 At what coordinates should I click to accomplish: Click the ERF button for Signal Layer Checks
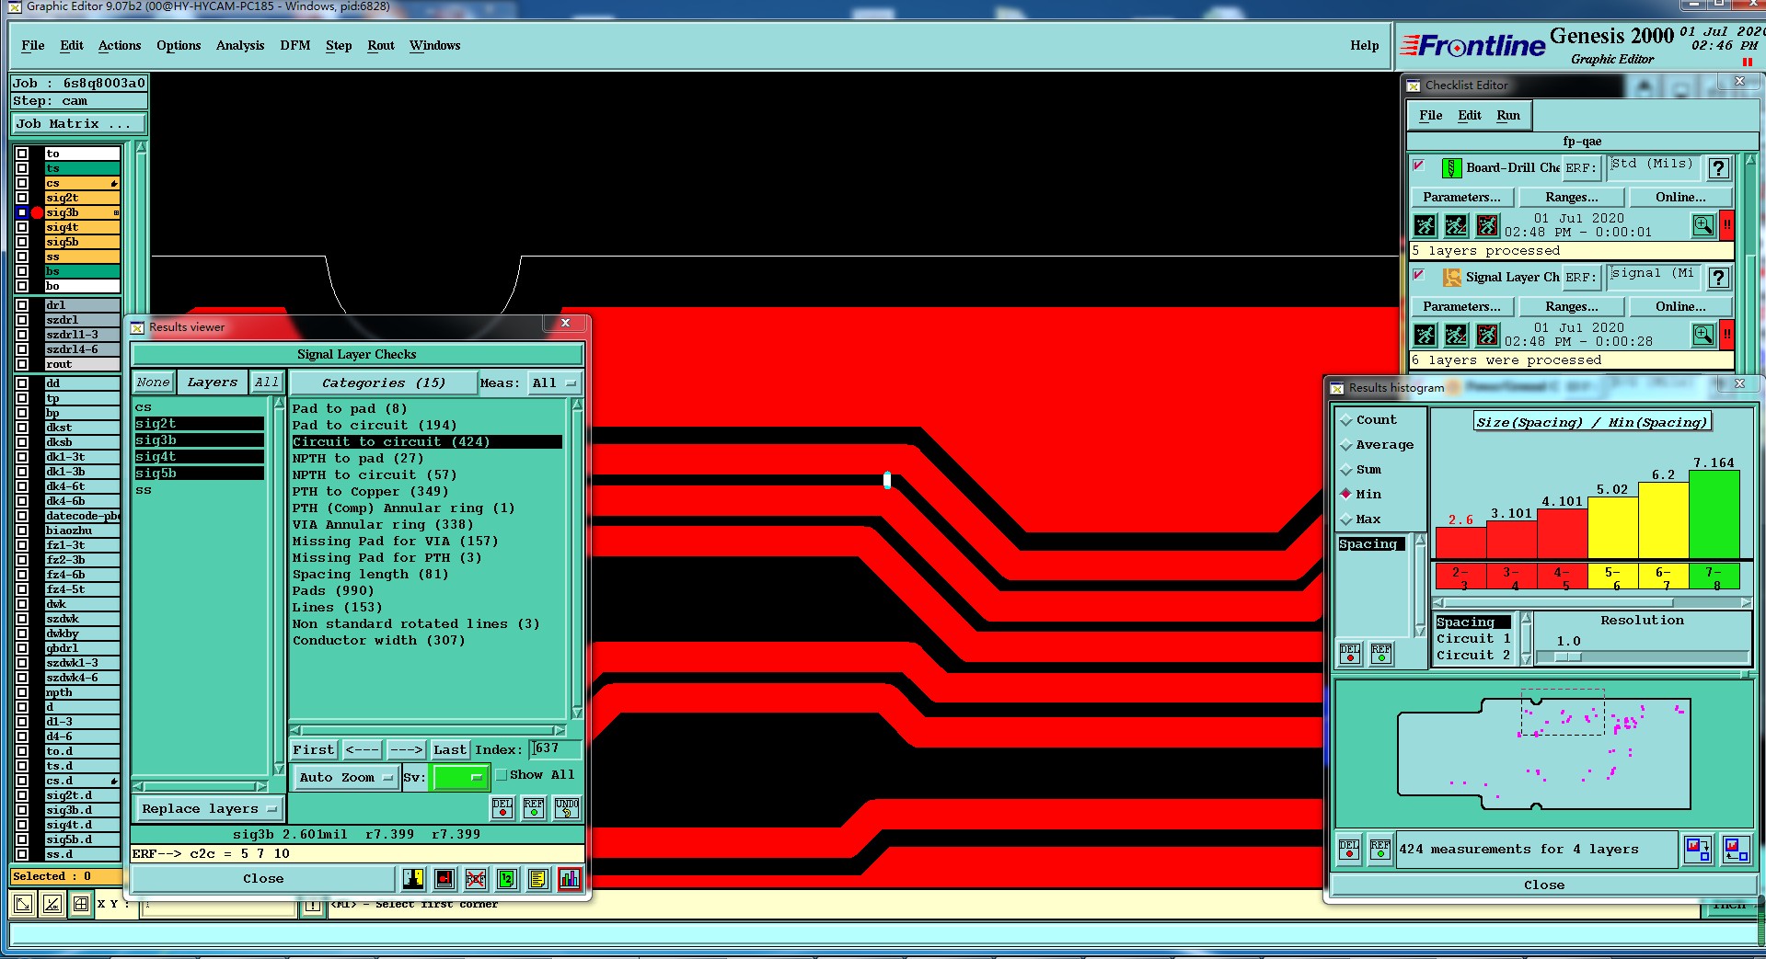coord(1581,278)
